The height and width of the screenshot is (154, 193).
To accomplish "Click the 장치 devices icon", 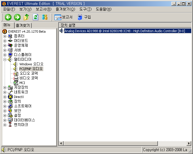I will pyautogui.click(x=10, y=101).
